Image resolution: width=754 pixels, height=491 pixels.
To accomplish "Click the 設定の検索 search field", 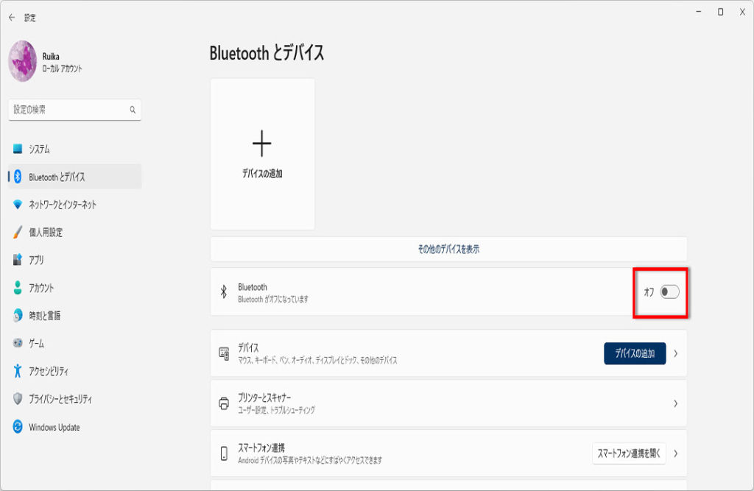I will pos(70,110).
